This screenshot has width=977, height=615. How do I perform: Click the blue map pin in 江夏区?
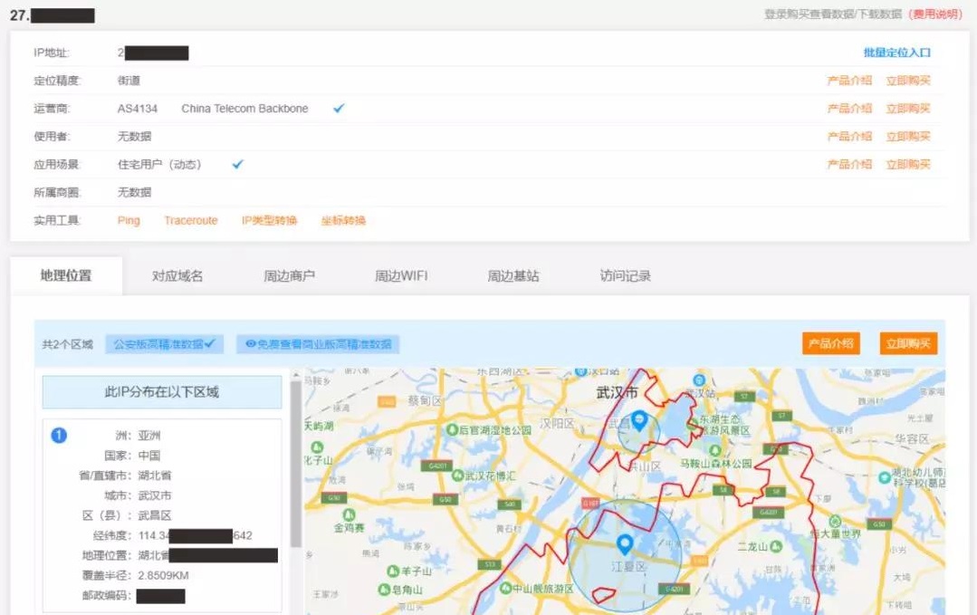625,544
